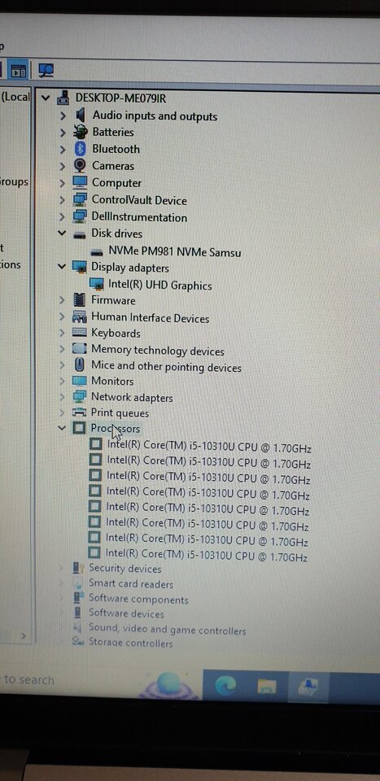This screenshot has width=380, height=781.
Task: Expand the Keyboards category
Action: point(62,333)
